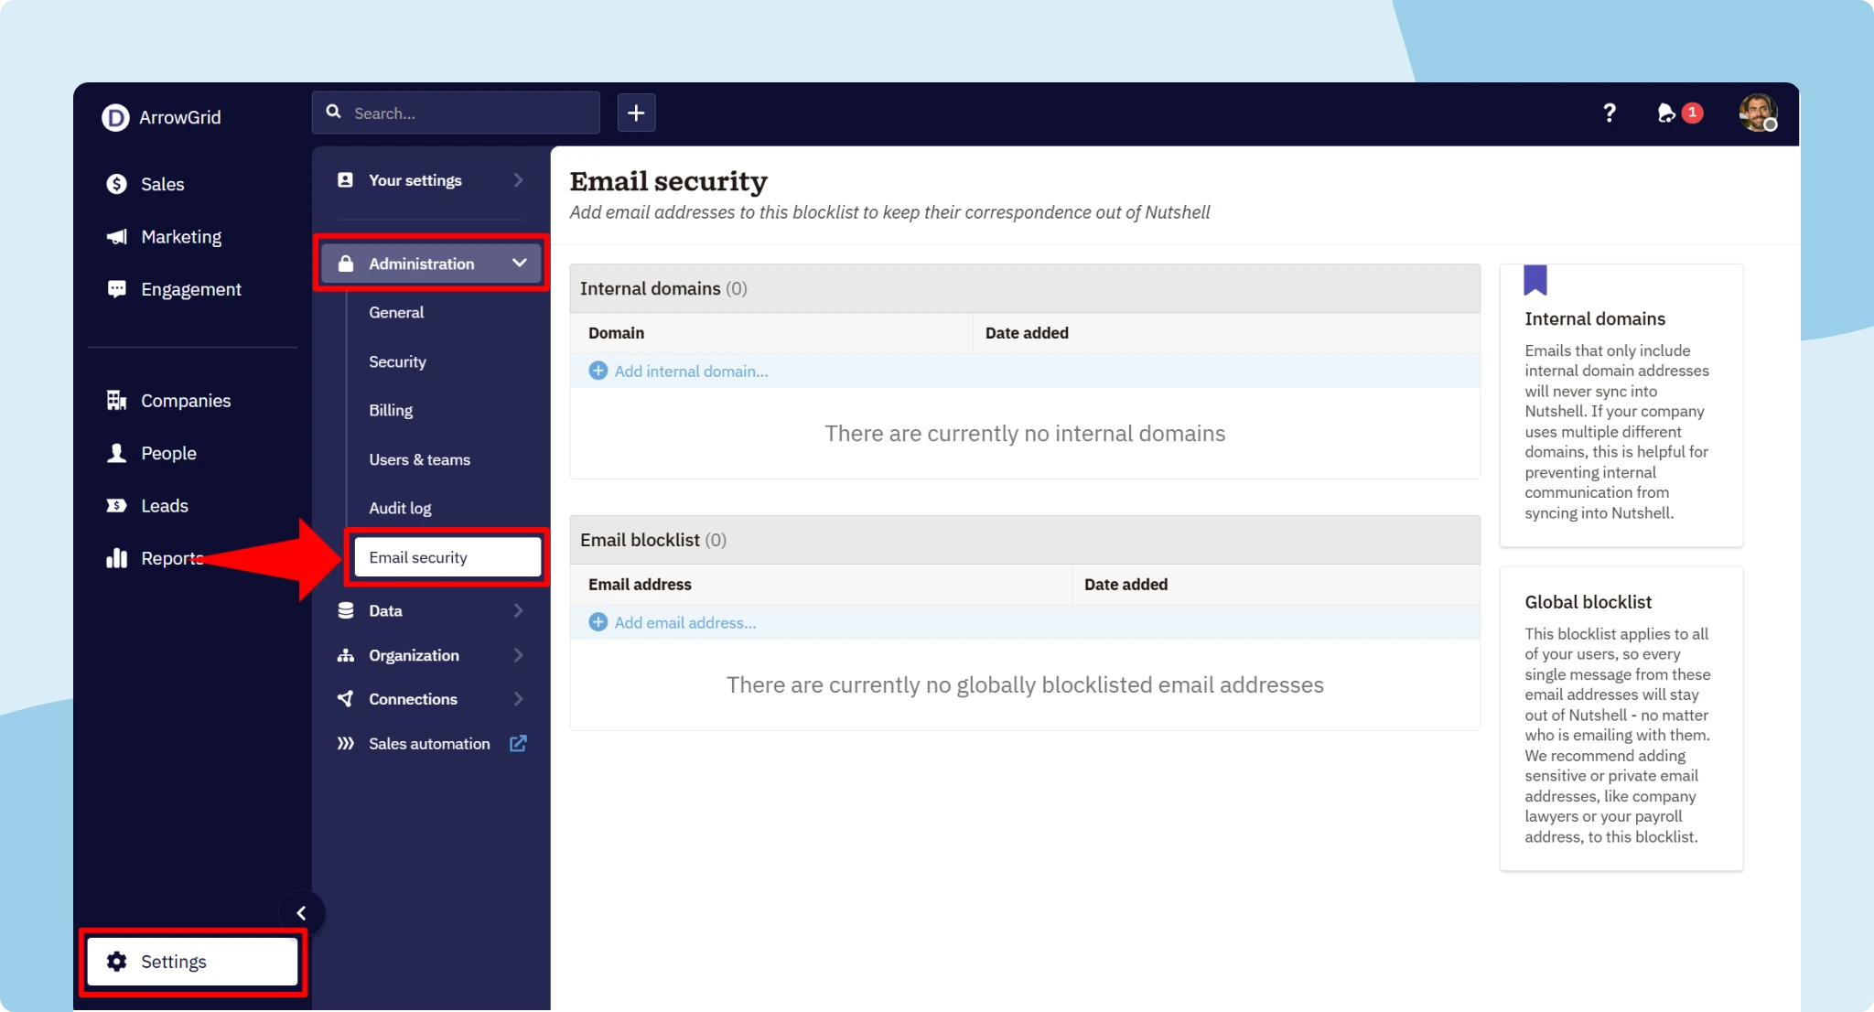The height and width of the screenshot is (1012, 1874).
Task: Click the user profile avatar
Action: 1758,113
